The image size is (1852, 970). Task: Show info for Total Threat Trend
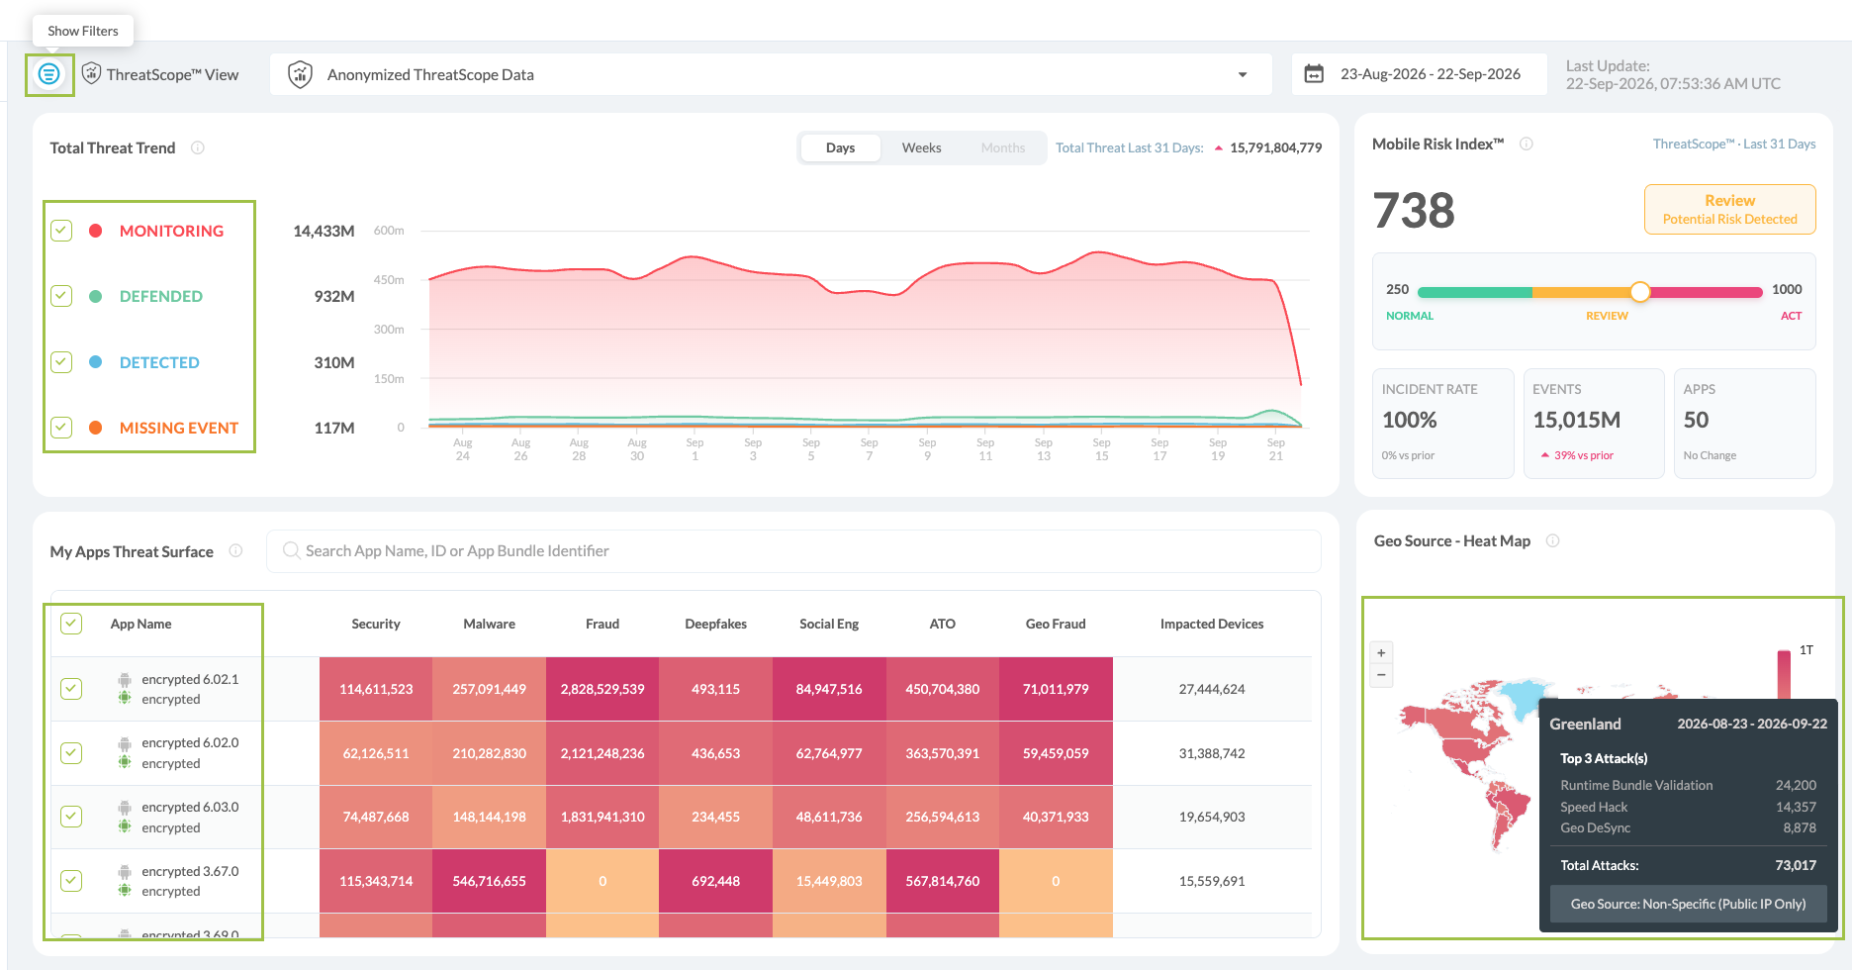pos(198,147)
